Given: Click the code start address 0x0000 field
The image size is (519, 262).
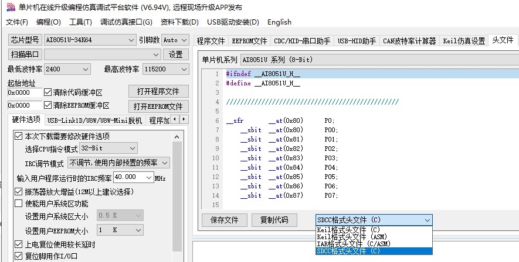Looking at the screenshot, I should (x=25, y=92).
